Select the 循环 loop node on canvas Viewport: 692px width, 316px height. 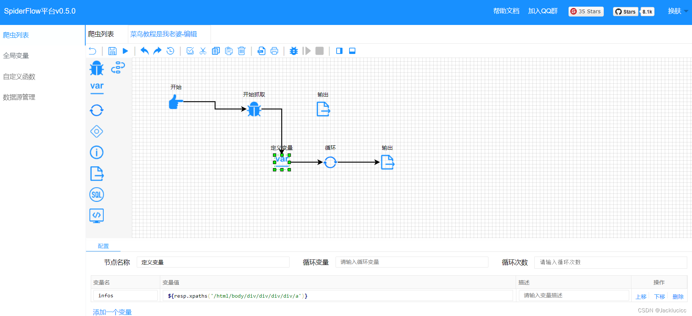pyautogui.click(x=330, y=162)
